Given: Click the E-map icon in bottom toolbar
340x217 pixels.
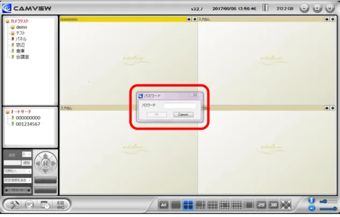Looking at the screenshot, I should pyautogui.click(x=61, y=205).
